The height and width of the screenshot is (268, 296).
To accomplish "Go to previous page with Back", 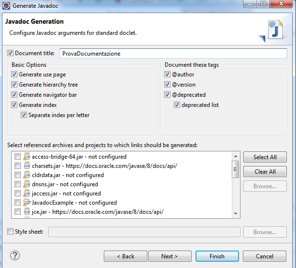I will click(x=126, y=256).
